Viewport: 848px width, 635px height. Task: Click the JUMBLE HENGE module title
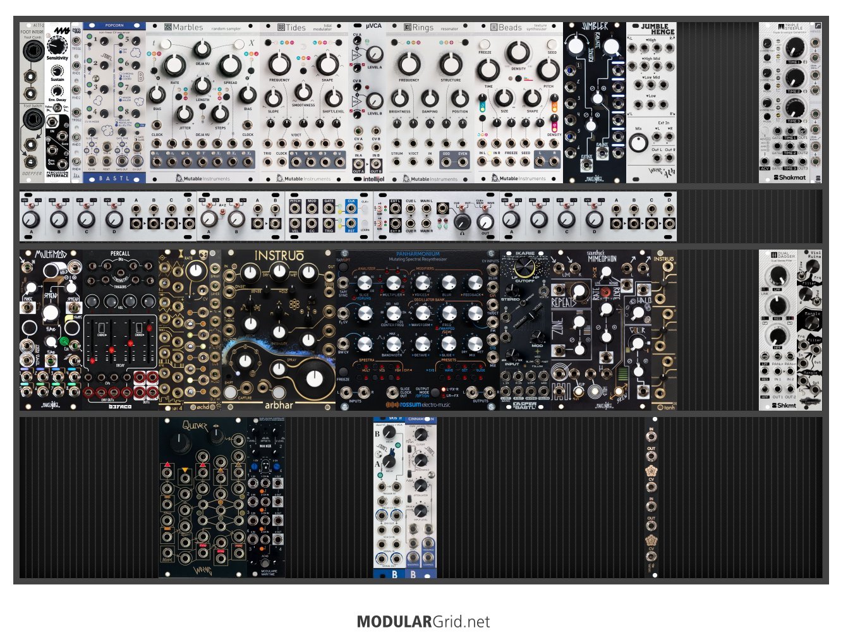pos(658,29)
